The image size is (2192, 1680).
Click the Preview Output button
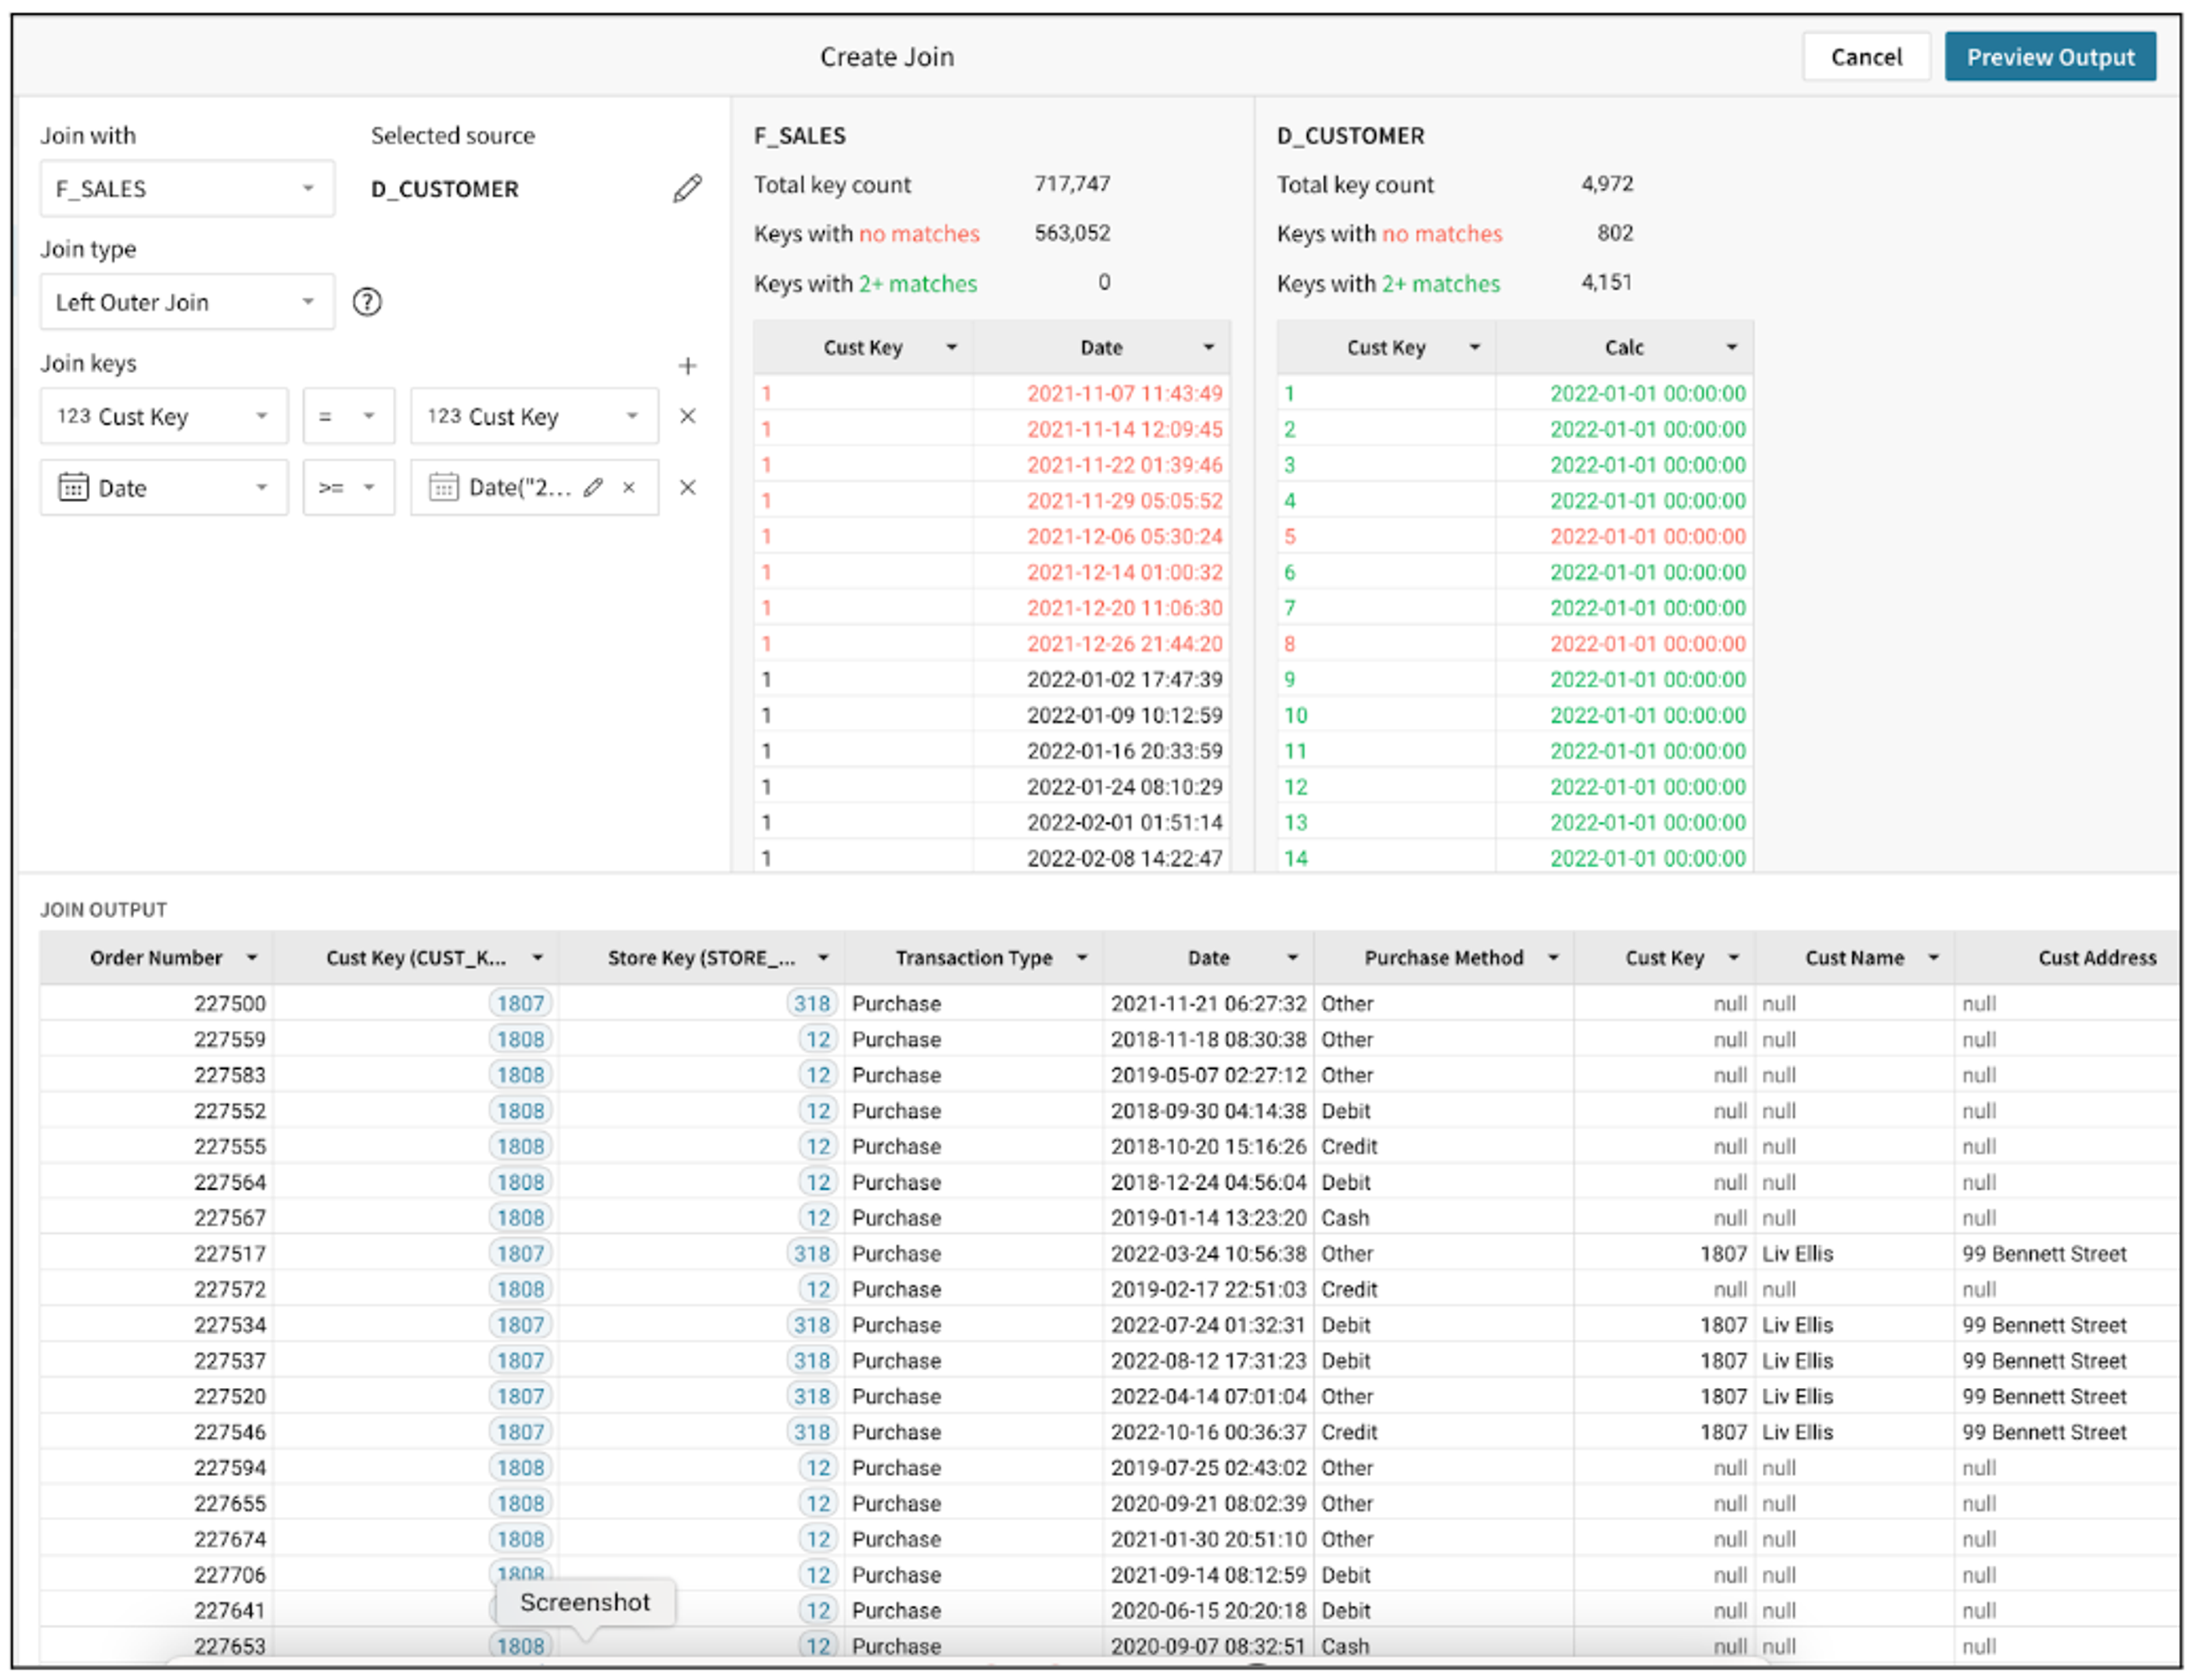[2050, 57]
